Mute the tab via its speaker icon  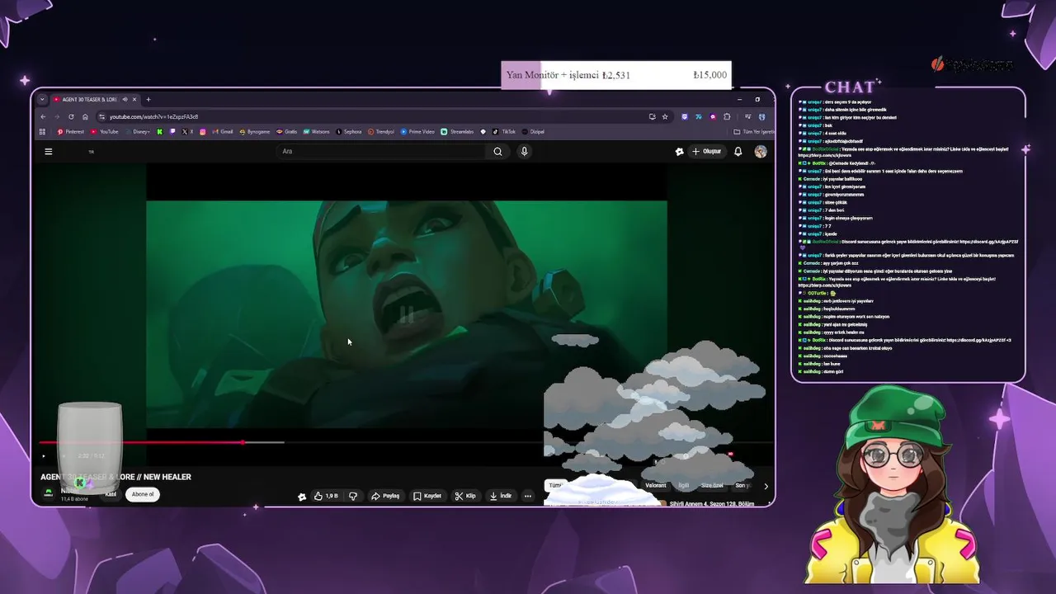click(125, 100)
